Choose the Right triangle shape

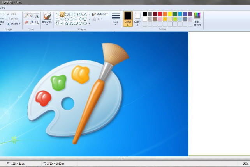point(57,19)
